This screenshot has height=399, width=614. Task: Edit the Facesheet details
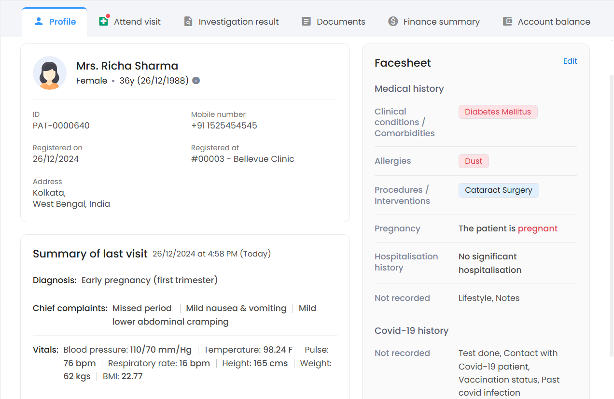570,61
